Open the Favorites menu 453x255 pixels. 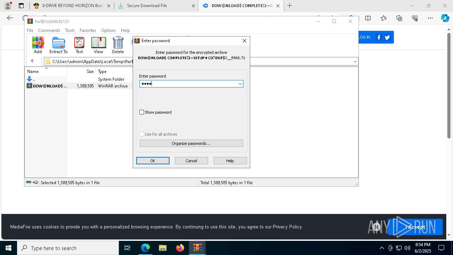[88, 30]
